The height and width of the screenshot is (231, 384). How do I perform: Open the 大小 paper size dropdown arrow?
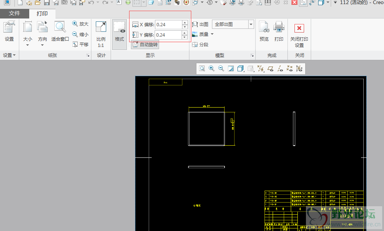pos(27,45)
